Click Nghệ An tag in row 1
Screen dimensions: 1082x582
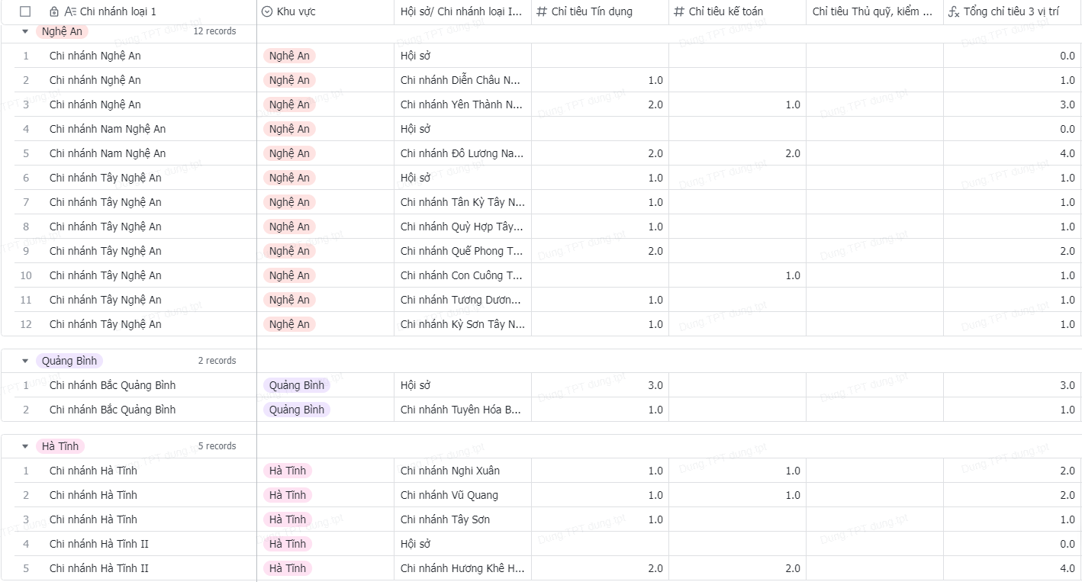tap(289, 56)
